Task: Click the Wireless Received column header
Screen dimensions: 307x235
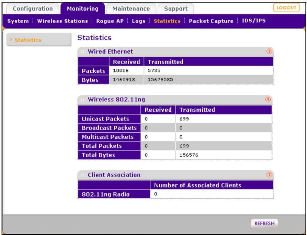Action: tap(158, 110)
